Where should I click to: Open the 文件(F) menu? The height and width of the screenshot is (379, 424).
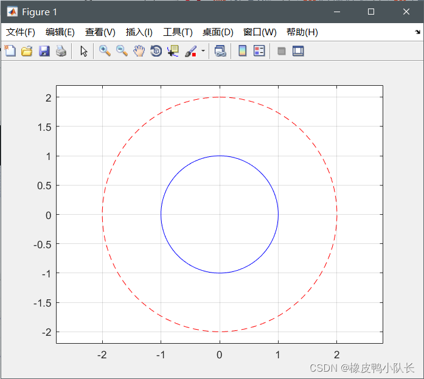(x=21, y=32)
